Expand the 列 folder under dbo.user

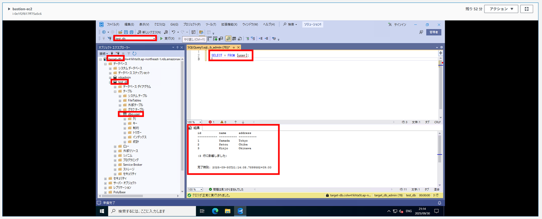[125, 119]
